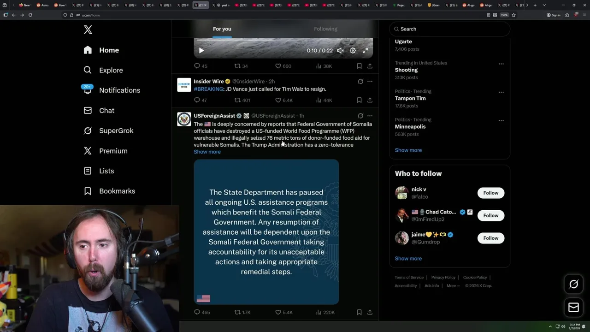Mute the video with the speaker icon
The width and height of the screenshot is (590, 332).
pyautogui.click(x=340, y=51)
